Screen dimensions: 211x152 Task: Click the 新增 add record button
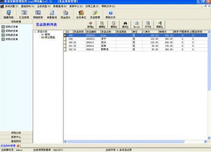tap(90, 24)
